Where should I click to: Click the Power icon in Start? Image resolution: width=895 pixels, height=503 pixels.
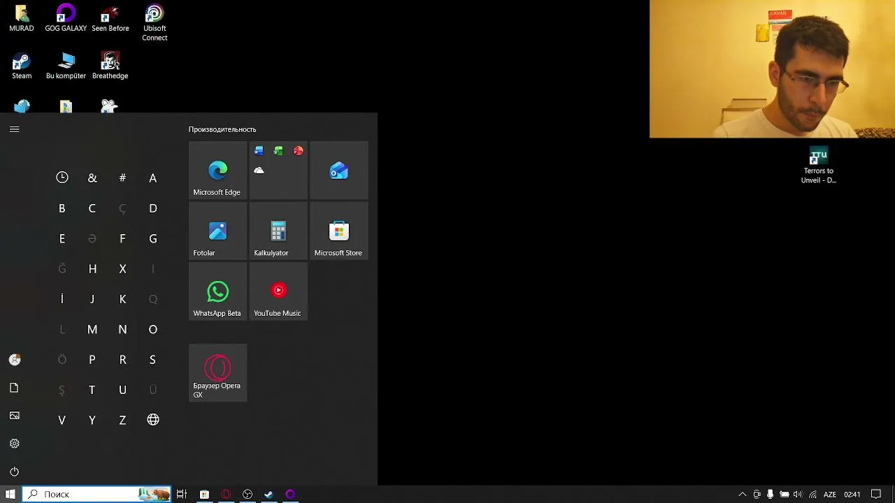point(15,472)
